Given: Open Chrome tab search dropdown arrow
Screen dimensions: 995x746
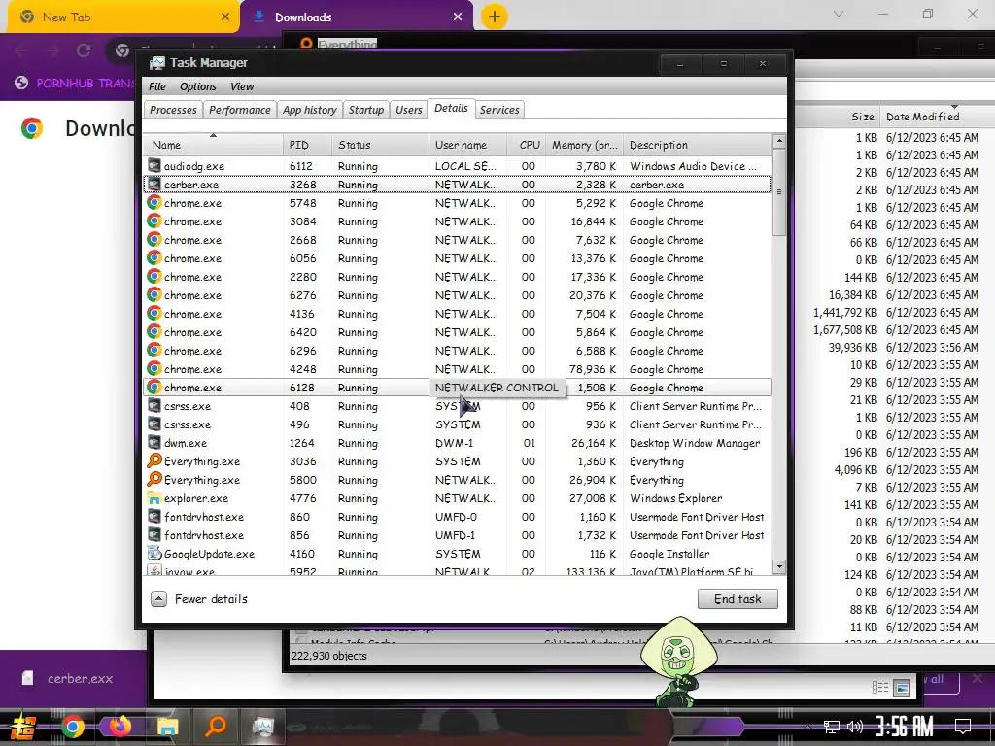Looking at the screenshot, I should [x=839, y=14].
